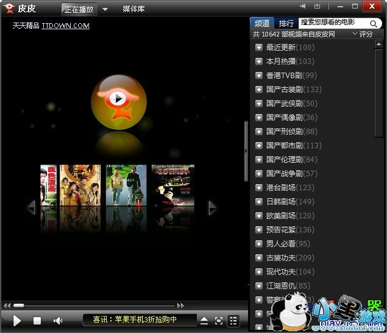Switch to the 排行 tab
This screenshot has width=387, height=333.
[x=286, y=23]
